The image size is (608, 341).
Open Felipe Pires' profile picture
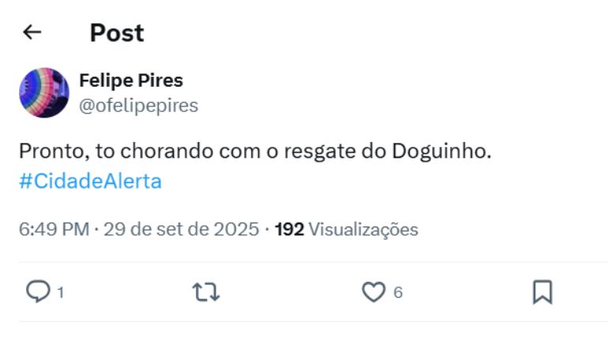click(44, 92)
